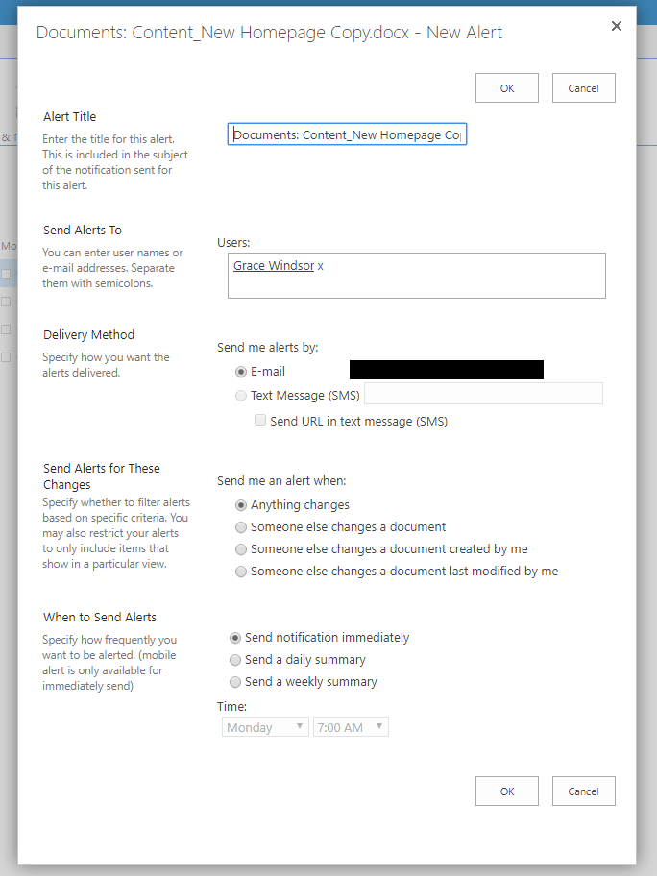Open the 7:00 AM time dropdown
The width and height of the screenshot is (657, 876).
[x=351, y=728]
